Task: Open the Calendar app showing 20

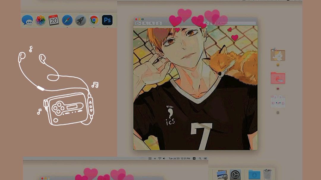Action: tap(53, 20)
